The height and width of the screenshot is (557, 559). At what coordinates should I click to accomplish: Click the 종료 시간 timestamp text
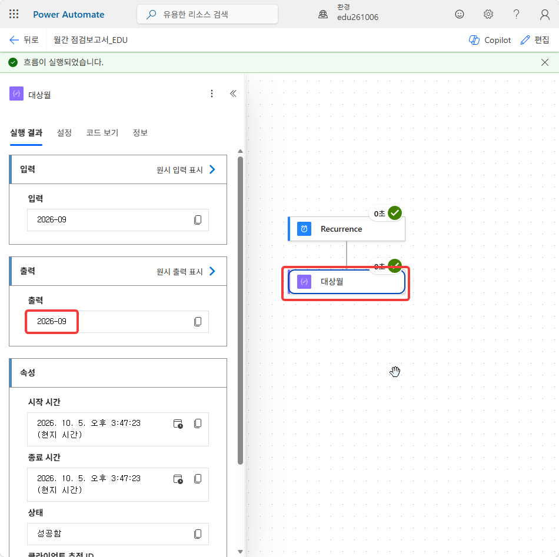tap(89, 484)
